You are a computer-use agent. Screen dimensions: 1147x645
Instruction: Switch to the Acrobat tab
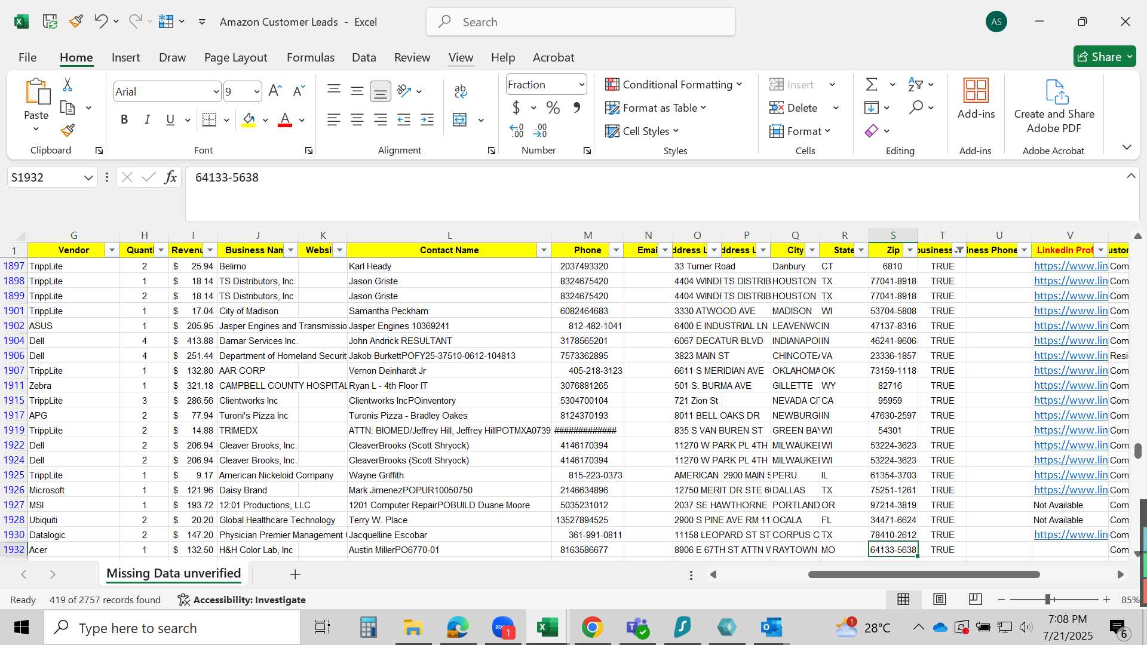553,57
